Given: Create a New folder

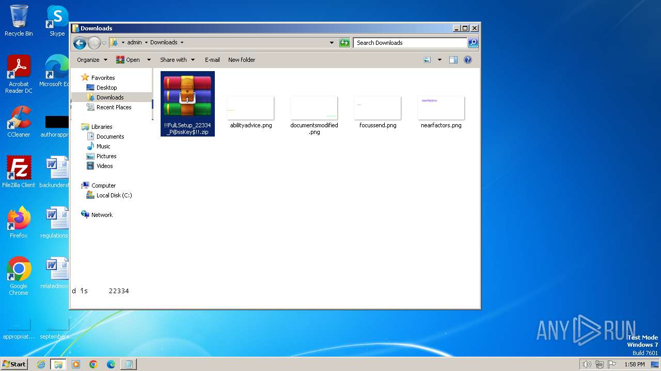Looking at the screenshot, I should coord(242,60).
